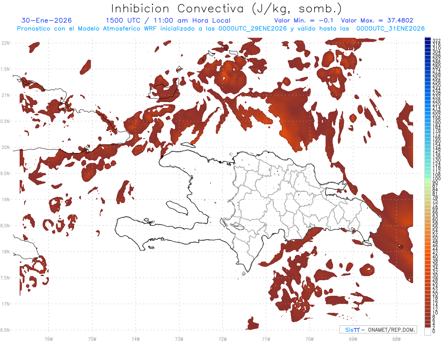Click the latitude label "21N"

coord(5,95)
